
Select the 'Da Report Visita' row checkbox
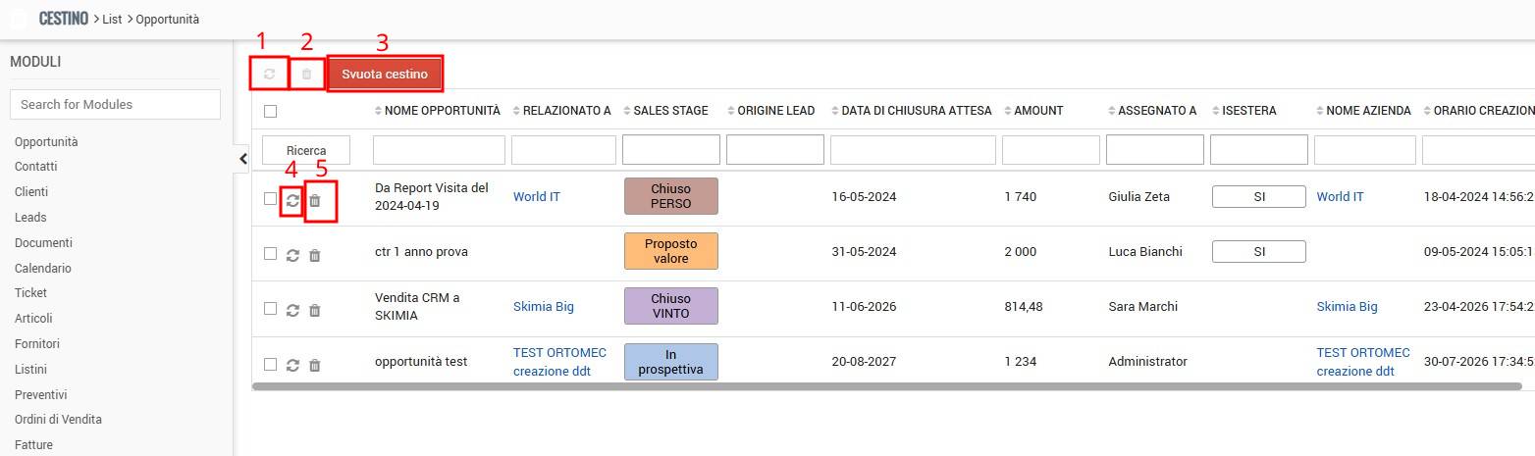coord(271,199)
